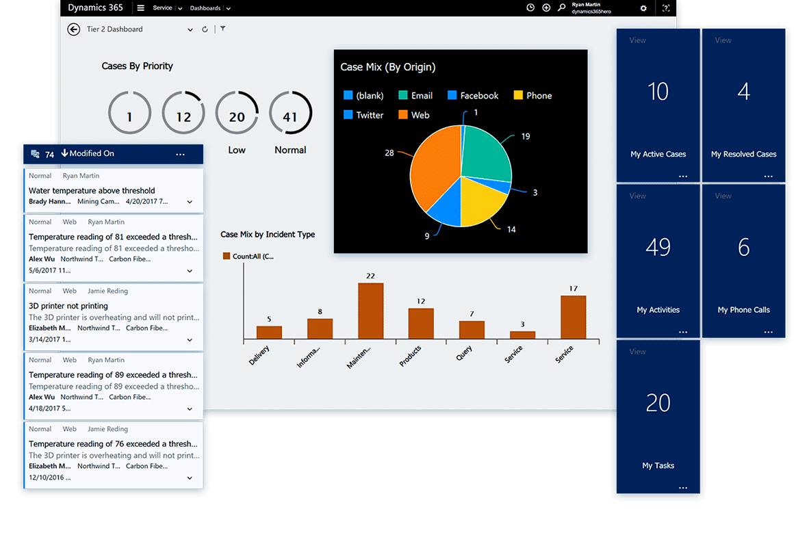Open ellipsis on My Active Cases tile
Screen dimensions: 809x533
tap(683, 177)
